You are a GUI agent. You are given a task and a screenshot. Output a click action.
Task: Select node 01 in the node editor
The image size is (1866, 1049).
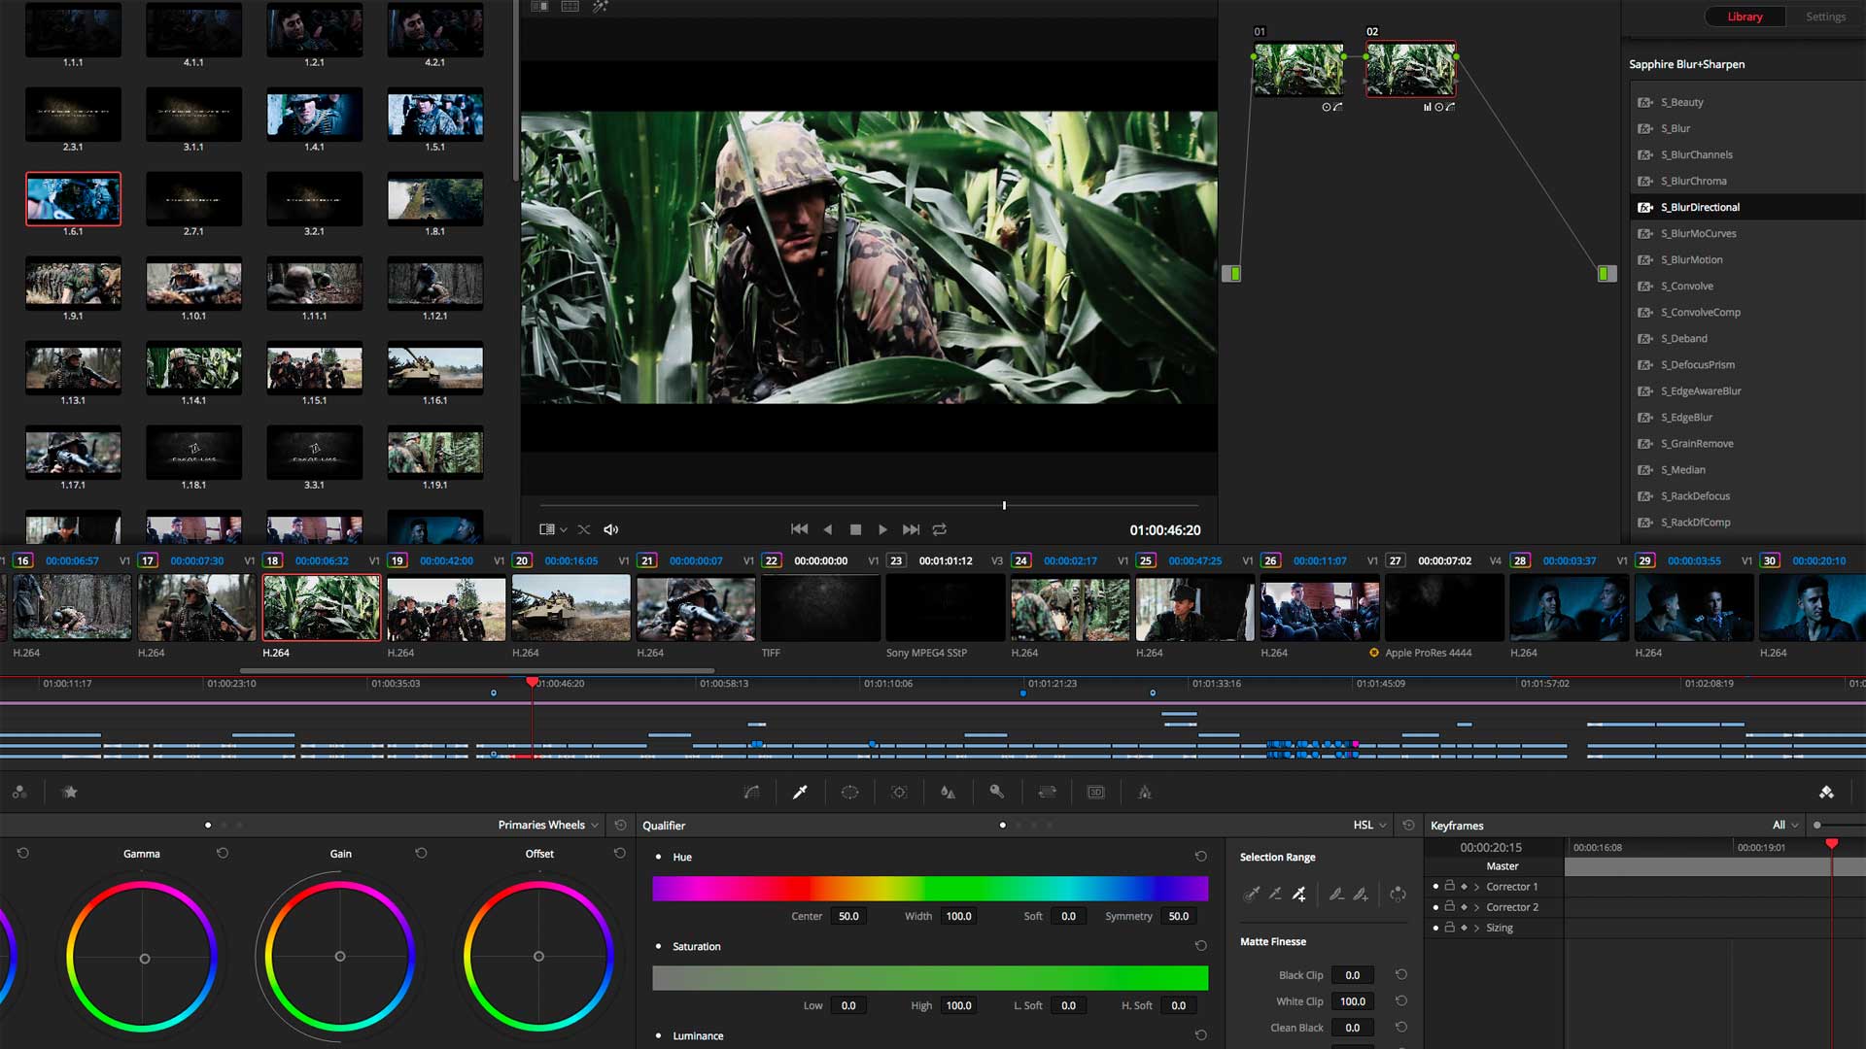pyautogui.click(x=1298, y=69)
